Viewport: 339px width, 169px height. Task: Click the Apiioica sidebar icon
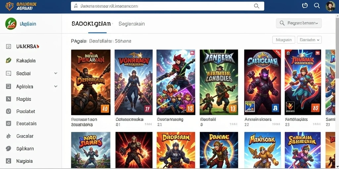click(8, 86)
